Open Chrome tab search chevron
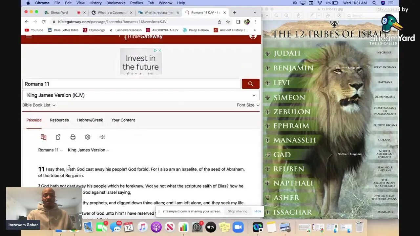This screenshot has width=420, height=236. pyautogui.click(x=255, y=12)
